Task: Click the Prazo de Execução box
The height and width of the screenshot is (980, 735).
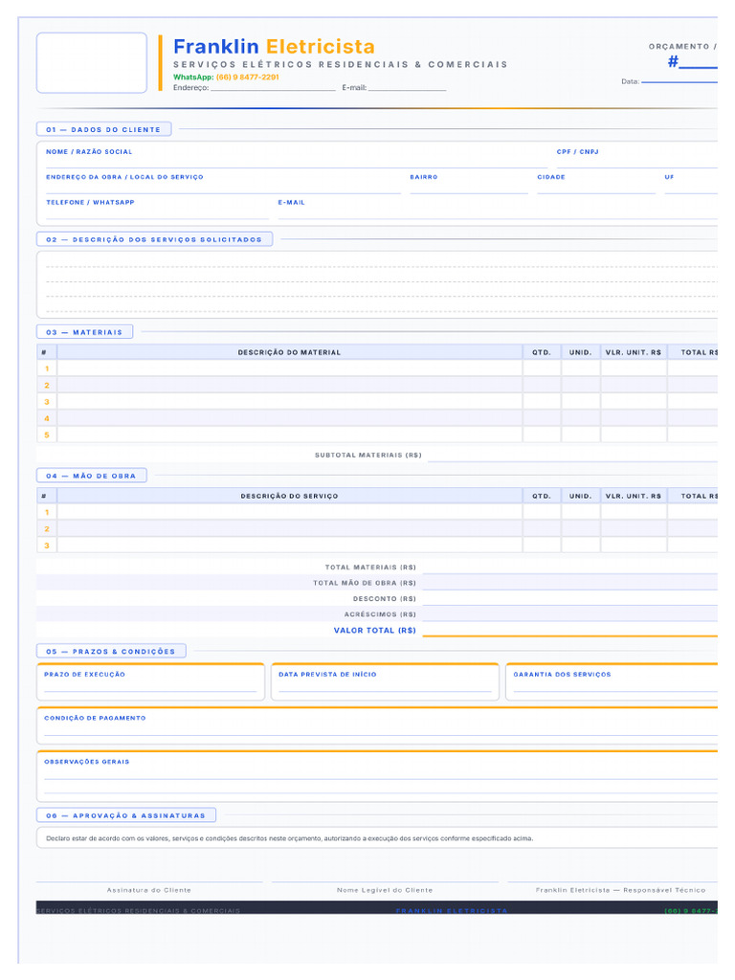Action: [x=150, y=681]
